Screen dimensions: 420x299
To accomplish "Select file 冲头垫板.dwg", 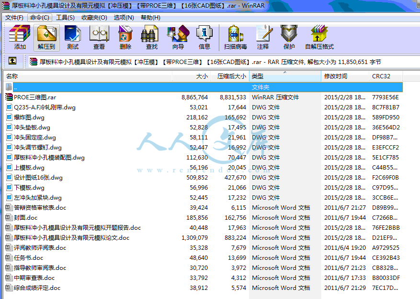I will [32, 128].
